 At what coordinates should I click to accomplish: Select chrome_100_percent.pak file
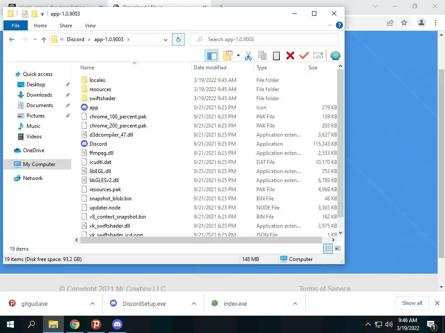coord(118,116)
